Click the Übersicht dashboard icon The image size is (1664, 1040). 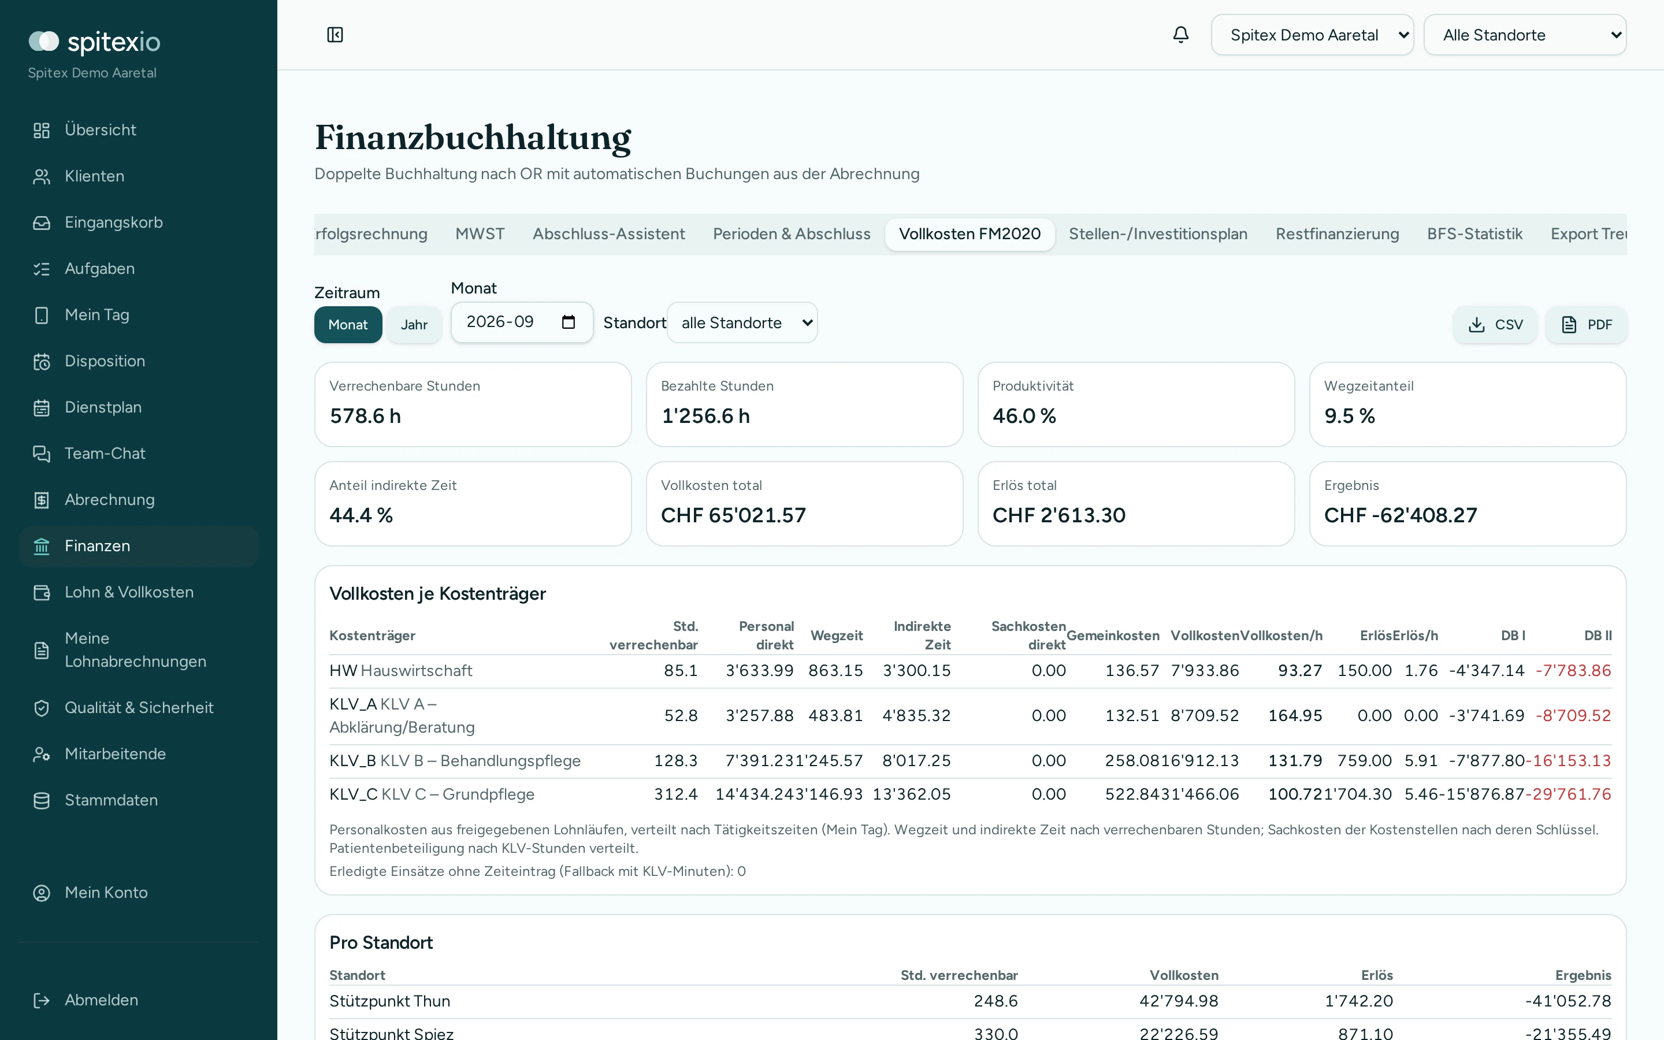pyautogui.click(x=41, y=130)
